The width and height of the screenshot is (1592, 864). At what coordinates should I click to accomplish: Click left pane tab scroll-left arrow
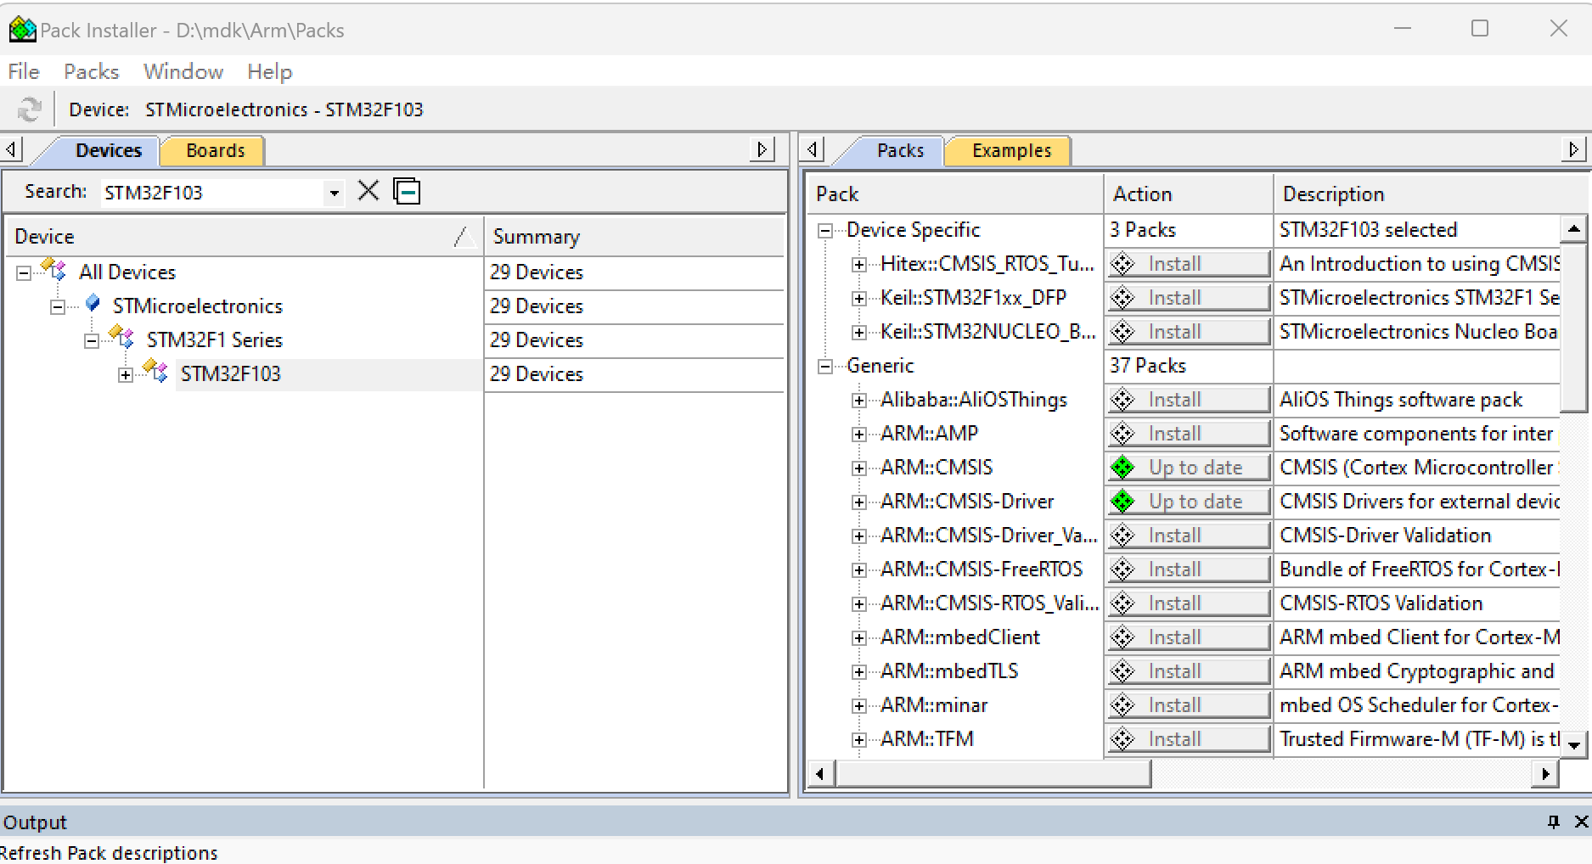point(11,150)
